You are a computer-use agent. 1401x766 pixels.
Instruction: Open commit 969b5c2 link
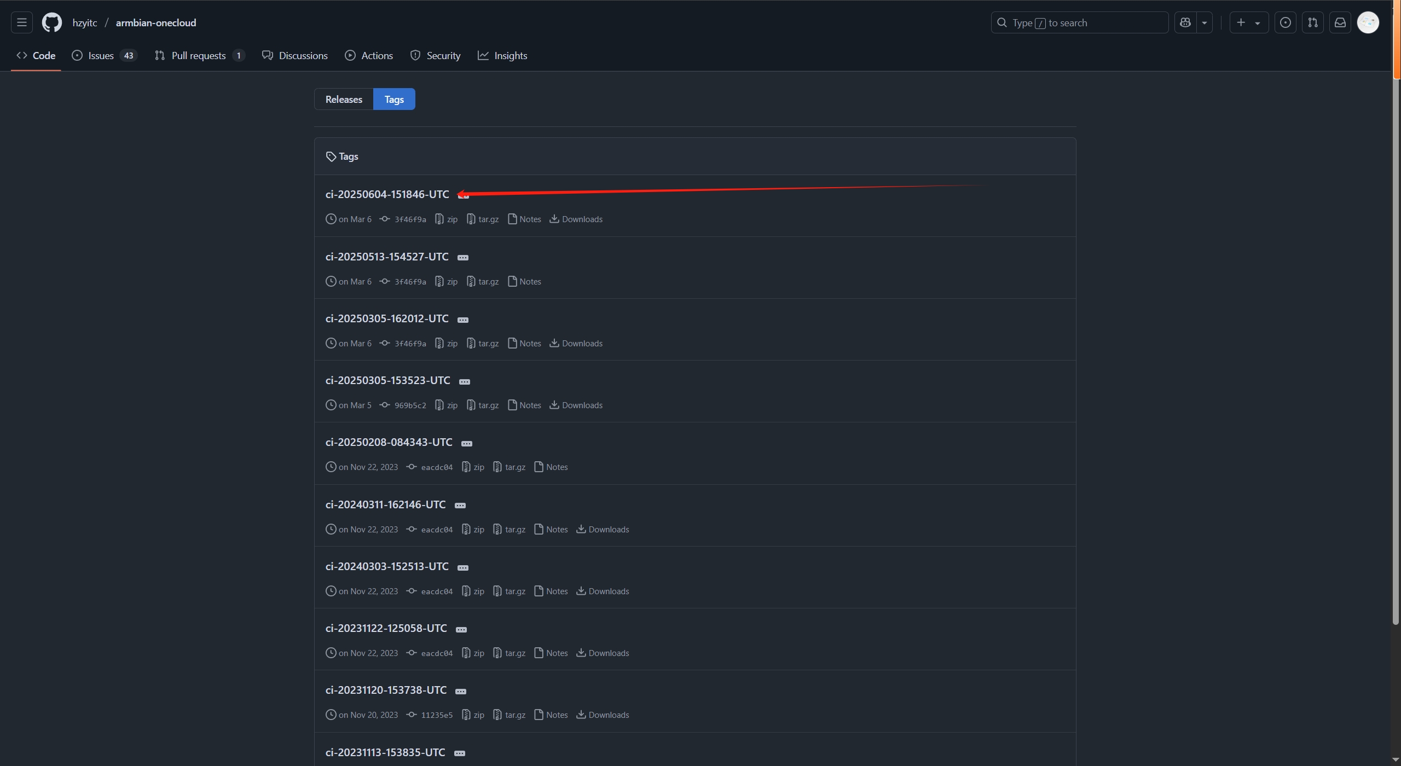point(403,405)
